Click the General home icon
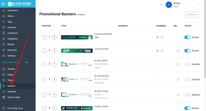The width and height of the screenshot is (206, 111). point(4,69)
